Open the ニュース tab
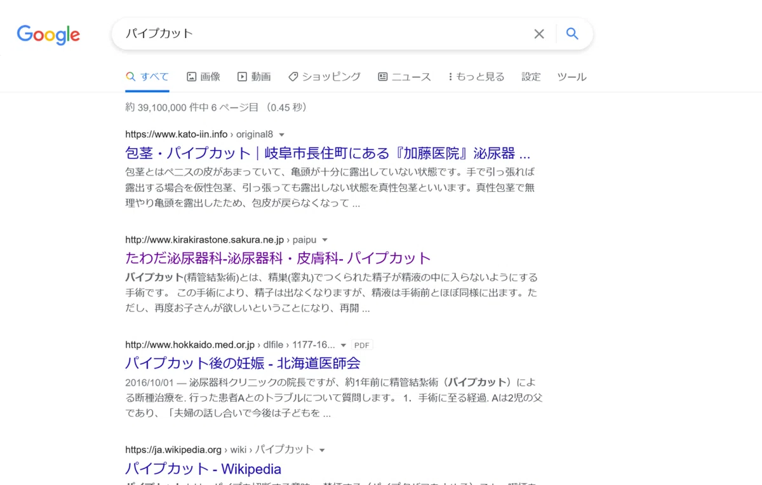The image size is (762, 485). click(404, 77)
